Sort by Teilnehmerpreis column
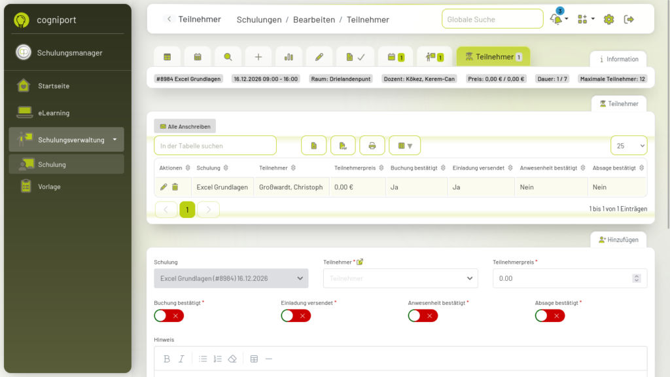The height and width of the screenshot is (377, 670). 359,168
